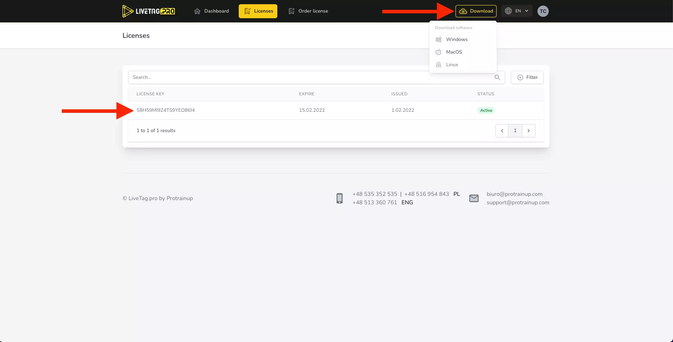Viewport: 673px width, 342px height.
Task: Go to previous results page
Action: (502, 131)
